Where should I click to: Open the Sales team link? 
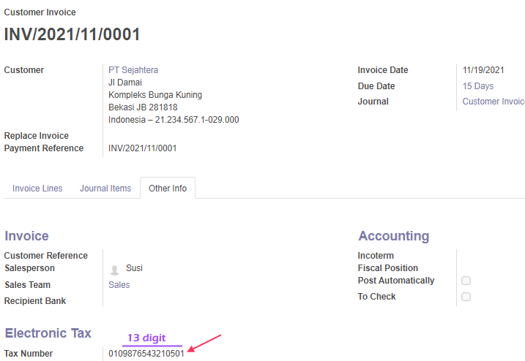click(119, 285)
